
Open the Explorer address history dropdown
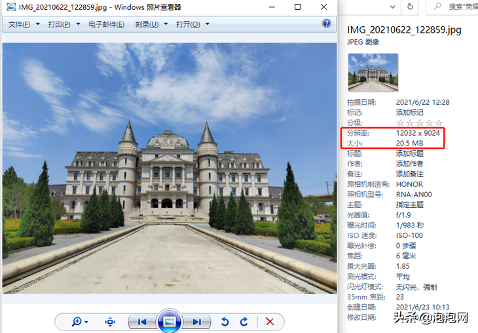click(x=393, y=7)
